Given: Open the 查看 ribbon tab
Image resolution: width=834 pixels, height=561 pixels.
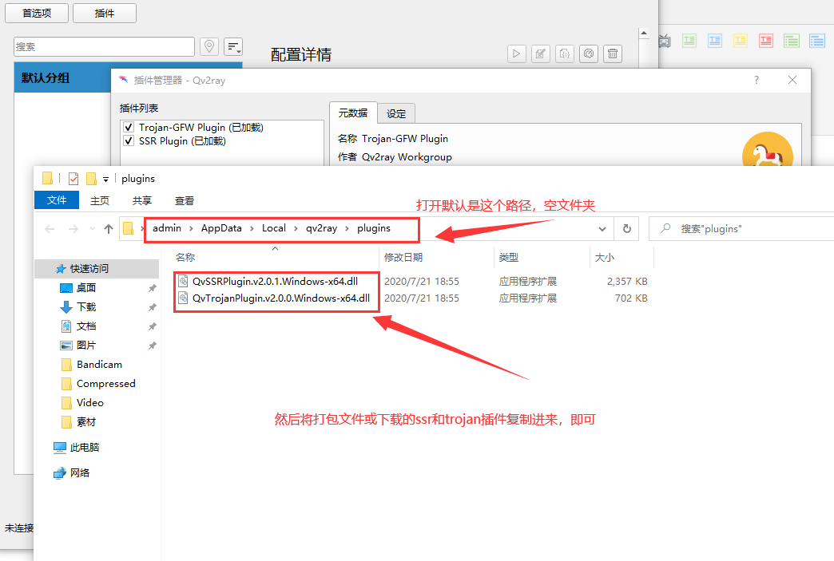Looking at the screenshot, I should 185,201.
